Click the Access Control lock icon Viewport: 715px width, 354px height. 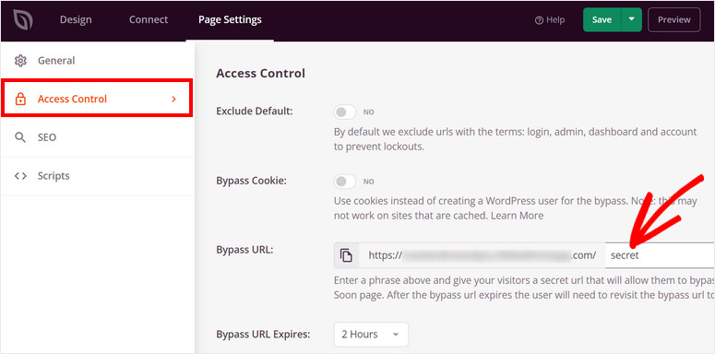pos(20,99)
